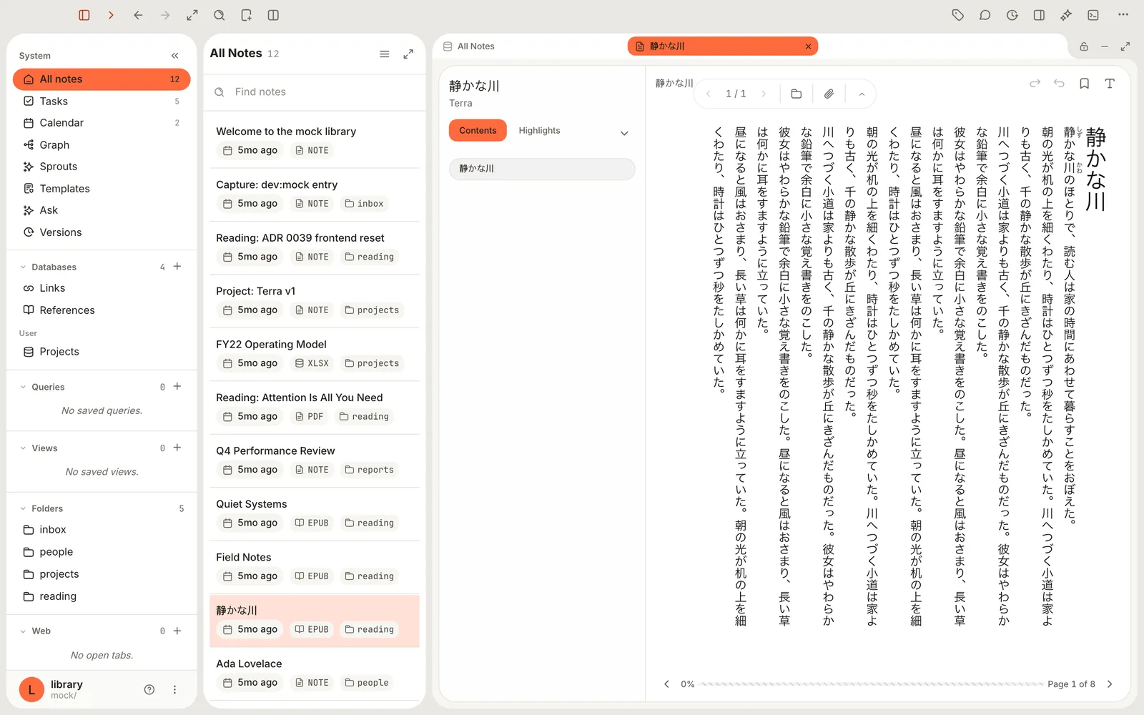
Task: Open the Graph view in sidebar
Action: (102, 145)
